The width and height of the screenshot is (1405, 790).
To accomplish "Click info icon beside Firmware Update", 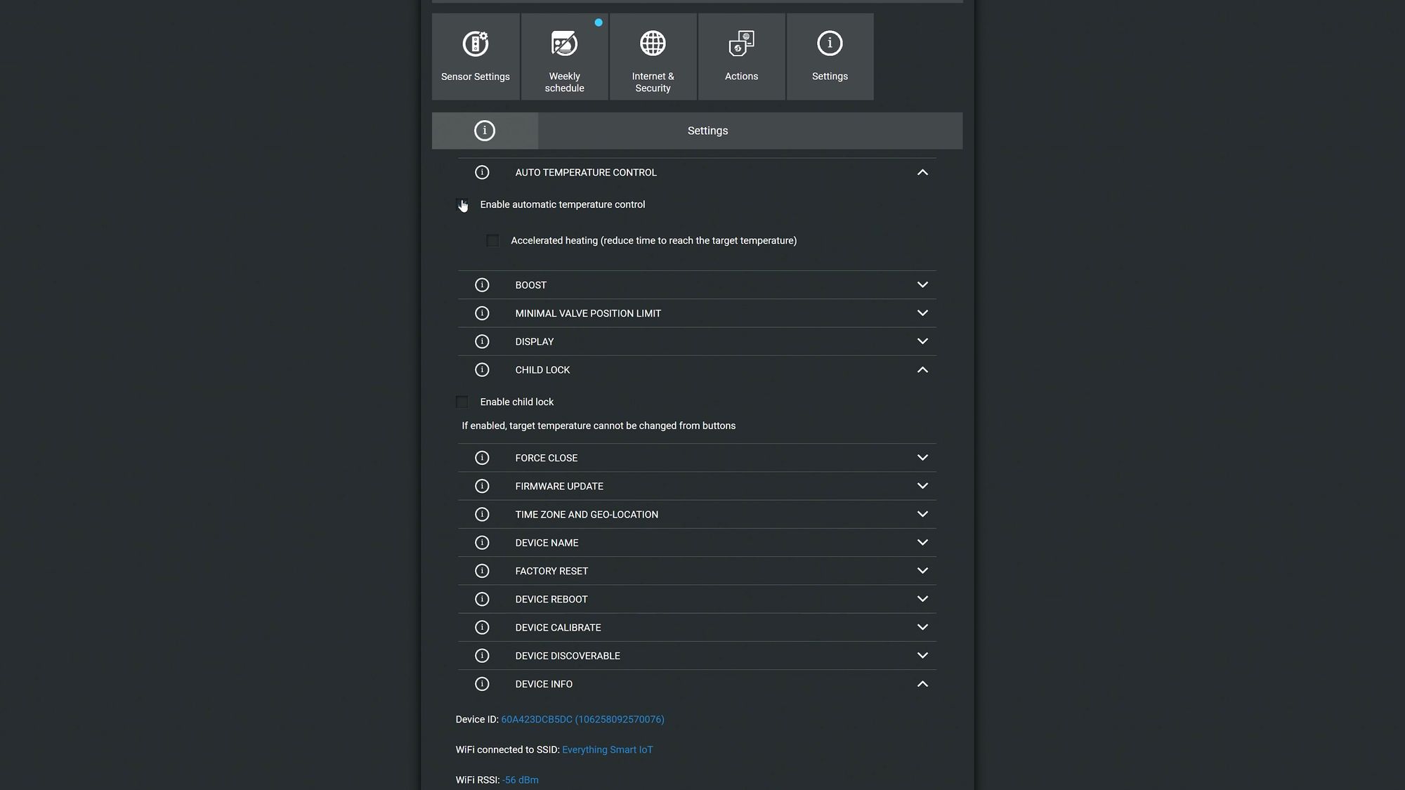I will click(482, 486).
